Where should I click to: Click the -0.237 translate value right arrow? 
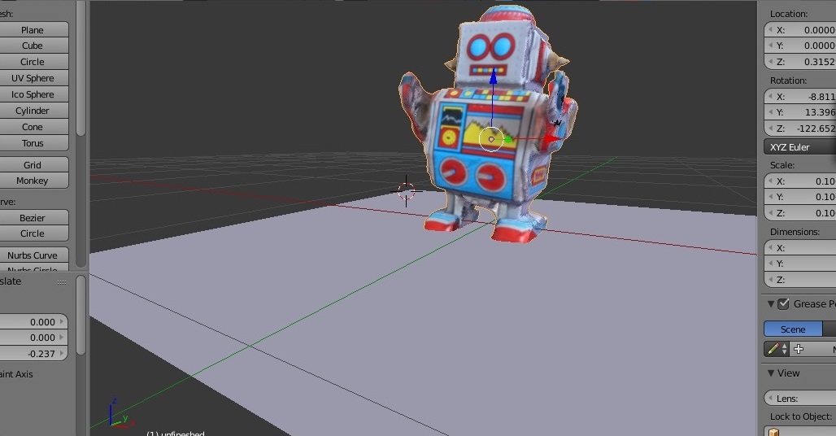[x=63, y=354]
